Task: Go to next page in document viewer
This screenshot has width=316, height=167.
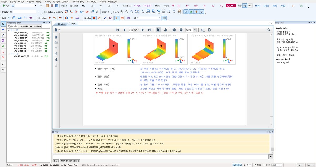Action: tap(143, 30)
